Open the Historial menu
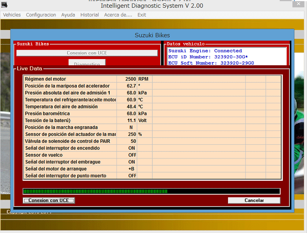The image size is (307, 233). click(89, 15)
